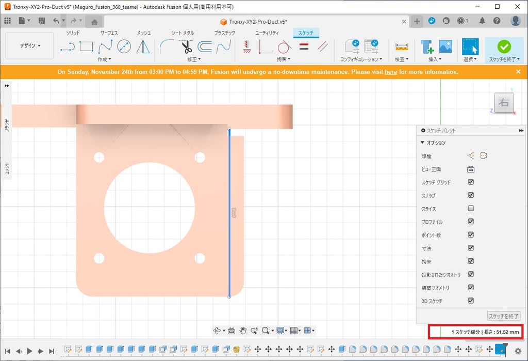This screenshot has height=361, width=528.
Task: Toggle the Projected Geometries checkbox
Action: (x=471, y=274)
